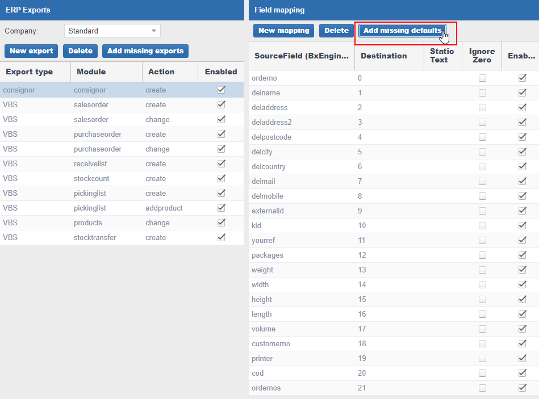Uncheck Enabled for the stocktransfer create row
Screen dimensions: 539x399
pyautogui.click(x=221, y=237)
